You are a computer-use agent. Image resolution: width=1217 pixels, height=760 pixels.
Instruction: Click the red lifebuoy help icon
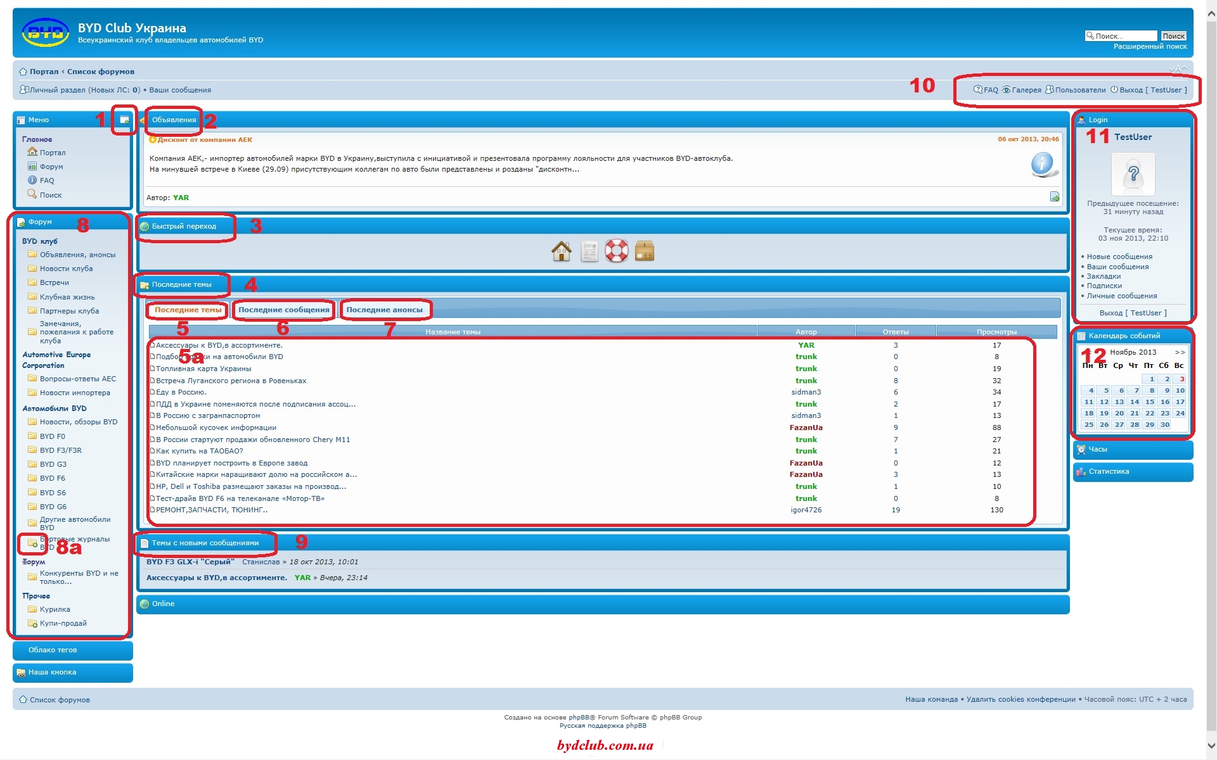click(x=616, y=251)
